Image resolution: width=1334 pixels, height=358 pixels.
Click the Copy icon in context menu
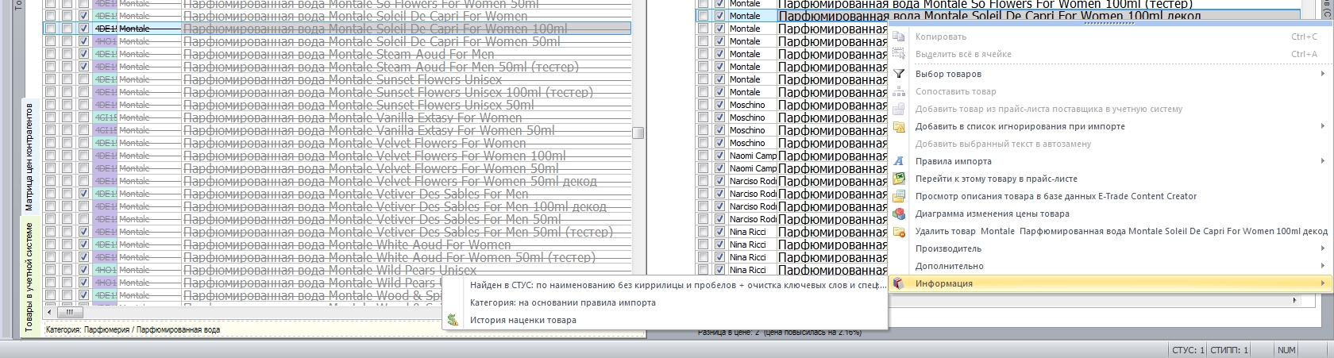(x=899, y=37)
